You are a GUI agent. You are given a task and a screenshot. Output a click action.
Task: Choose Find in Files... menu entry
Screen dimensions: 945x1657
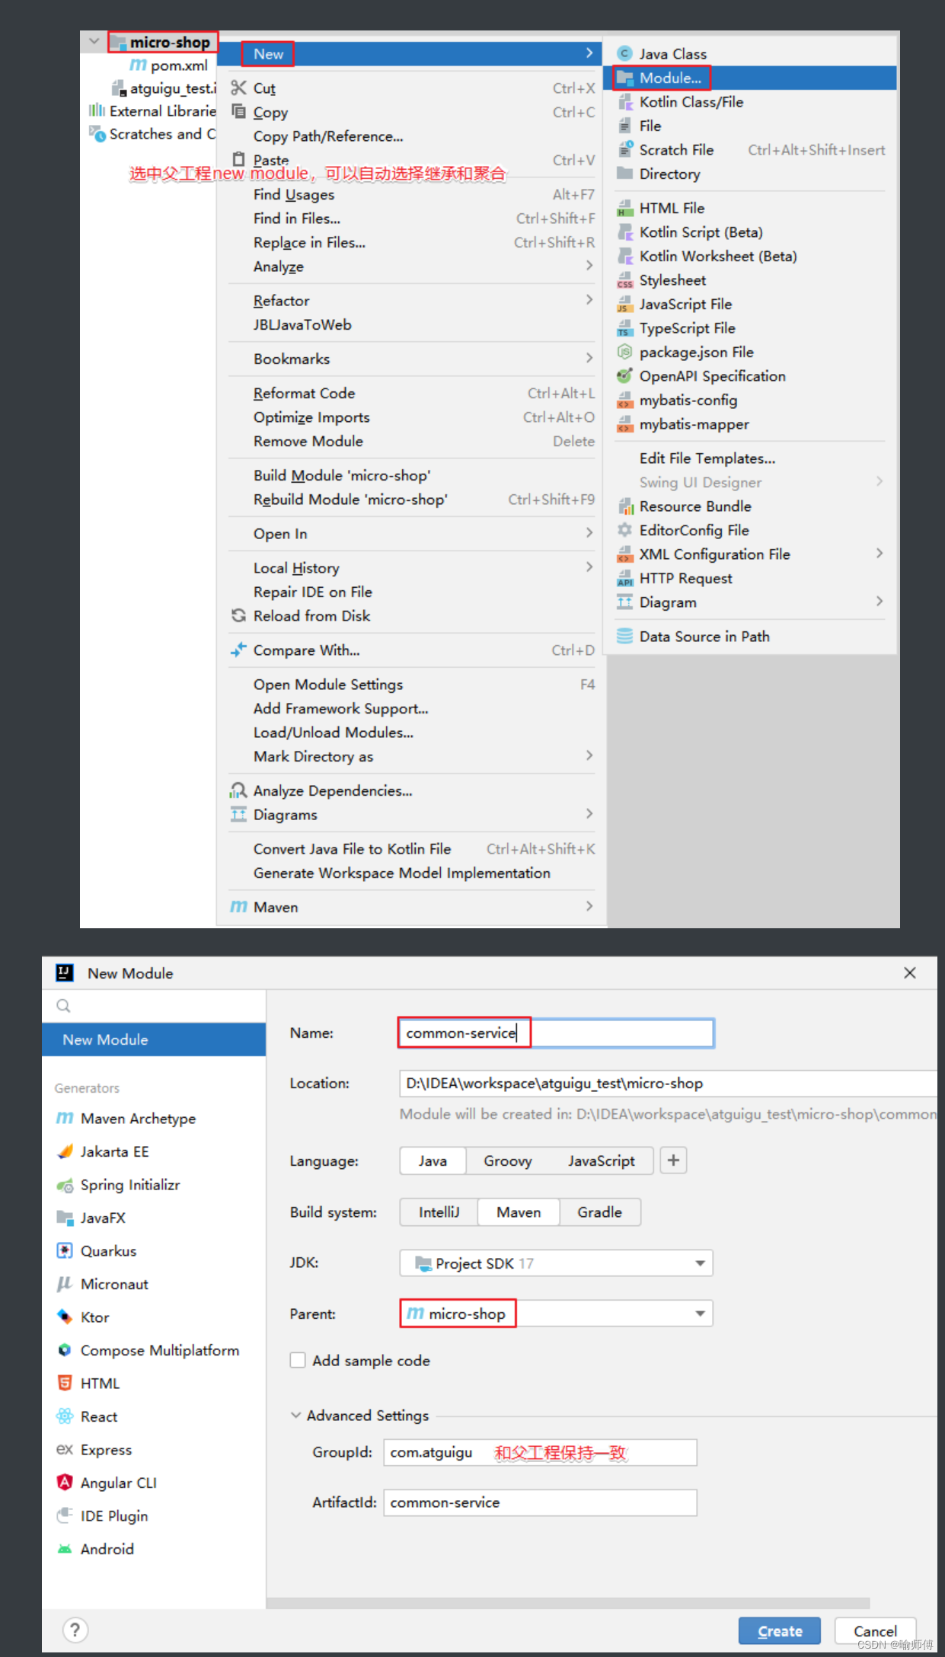(x=411, y=219)
